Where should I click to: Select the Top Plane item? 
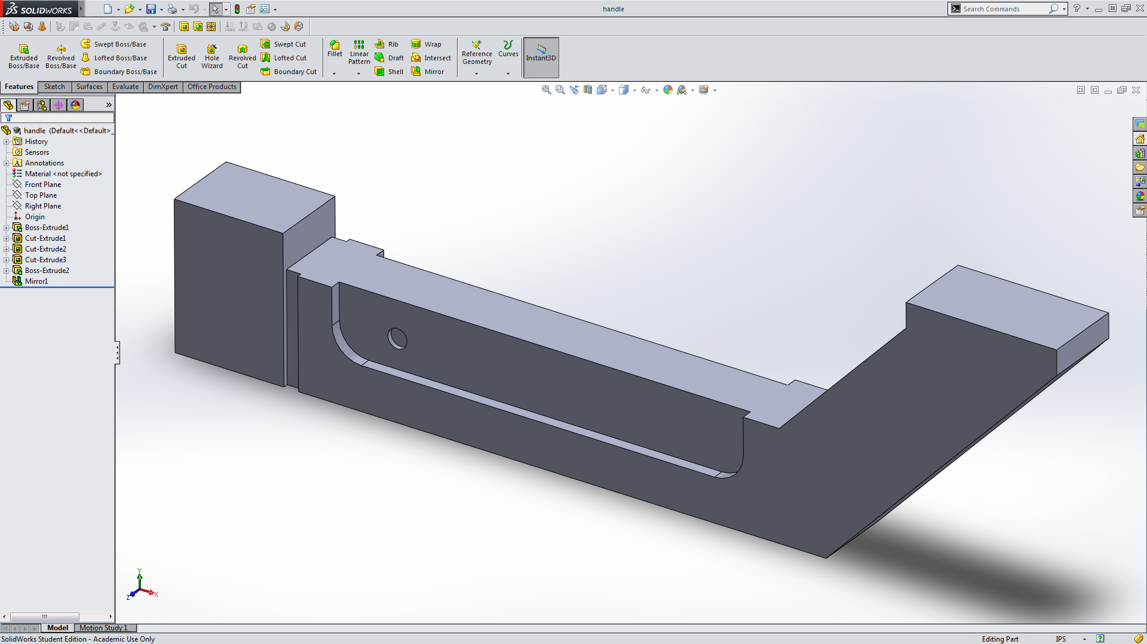pos(41,195)
